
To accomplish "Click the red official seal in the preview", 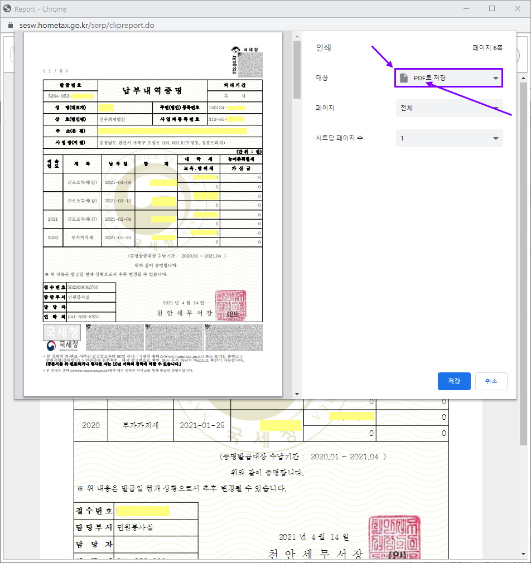I will pyautogui.click(x=231, y=305).
